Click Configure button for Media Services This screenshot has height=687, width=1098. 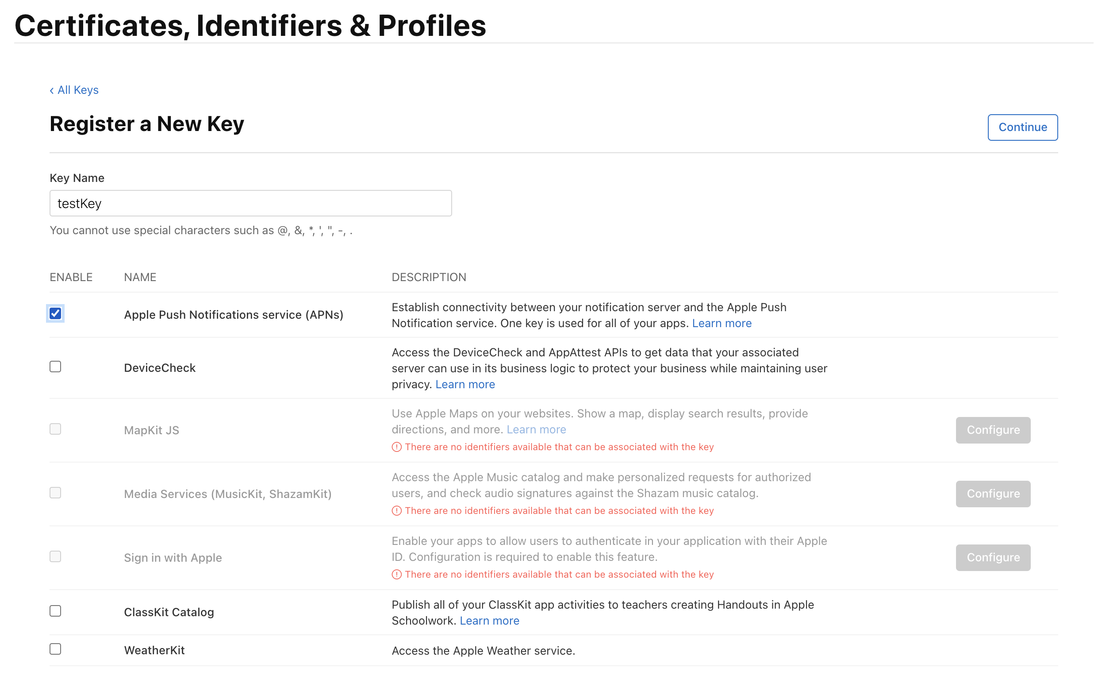tap(993, 494)
